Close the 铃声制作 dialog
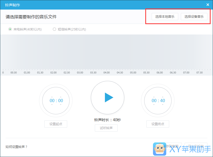The height and width of the screenshot is (157, 213). tap(208, 5)
